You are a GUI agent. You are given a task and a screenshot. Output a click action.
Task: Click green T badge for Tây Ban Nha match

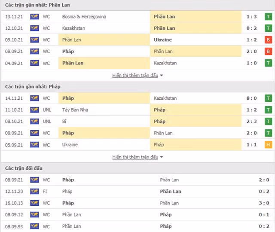click(268, 110)
